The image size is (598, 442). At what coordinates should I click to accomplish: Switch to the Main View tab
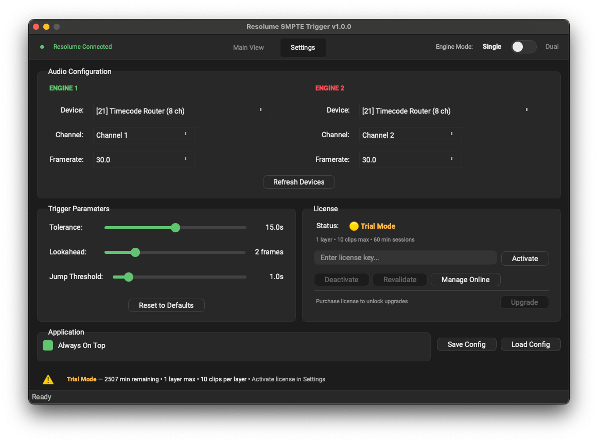(x=248, y=47)
